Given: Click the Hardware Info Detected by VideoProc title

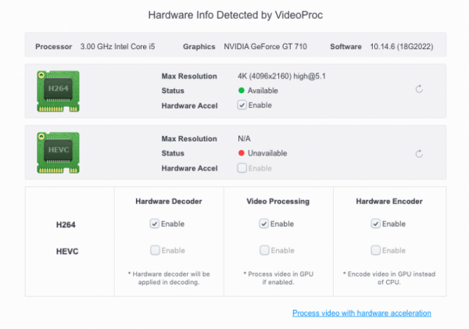Looking at the screenshot, I should pos(234,15).
